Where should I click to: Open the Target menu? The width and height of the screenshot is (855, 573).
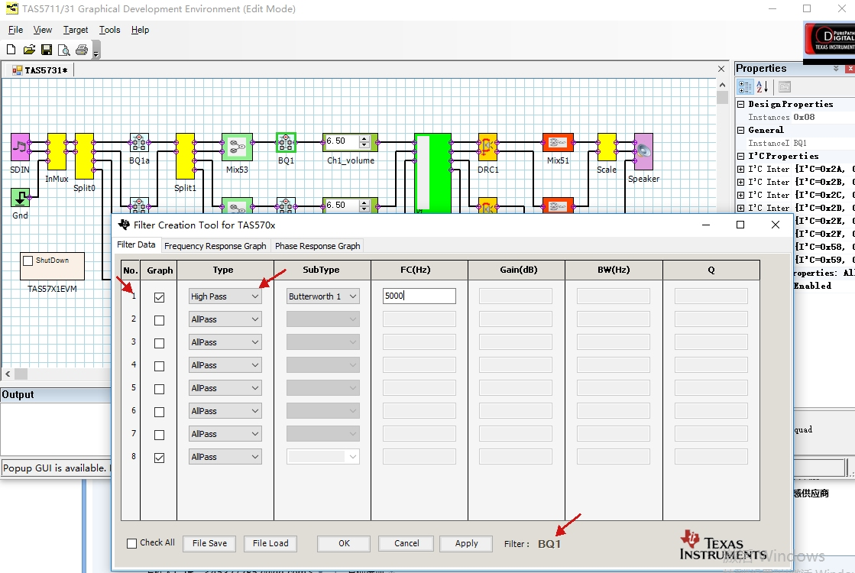[x=75, y=30]
